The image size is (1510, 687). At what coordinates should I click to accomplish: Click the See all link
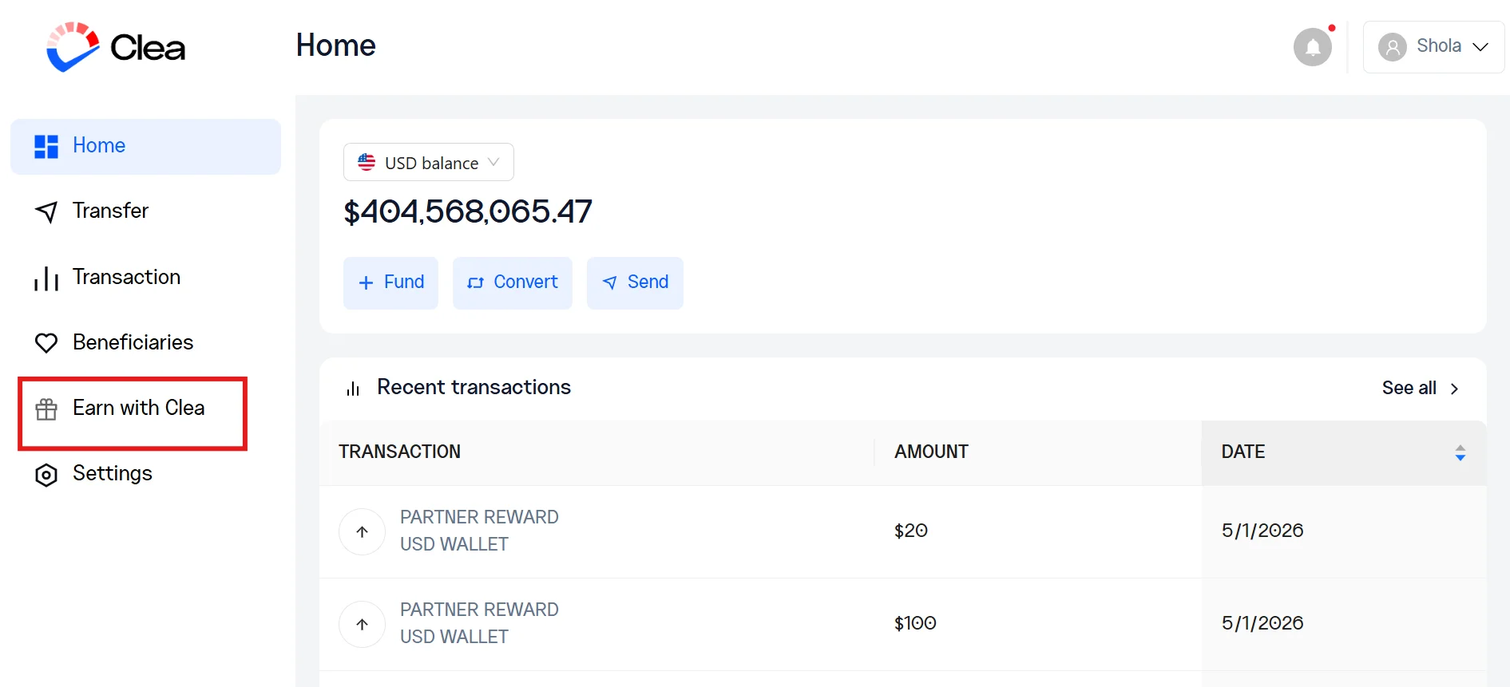click(x=1409, y=388)
